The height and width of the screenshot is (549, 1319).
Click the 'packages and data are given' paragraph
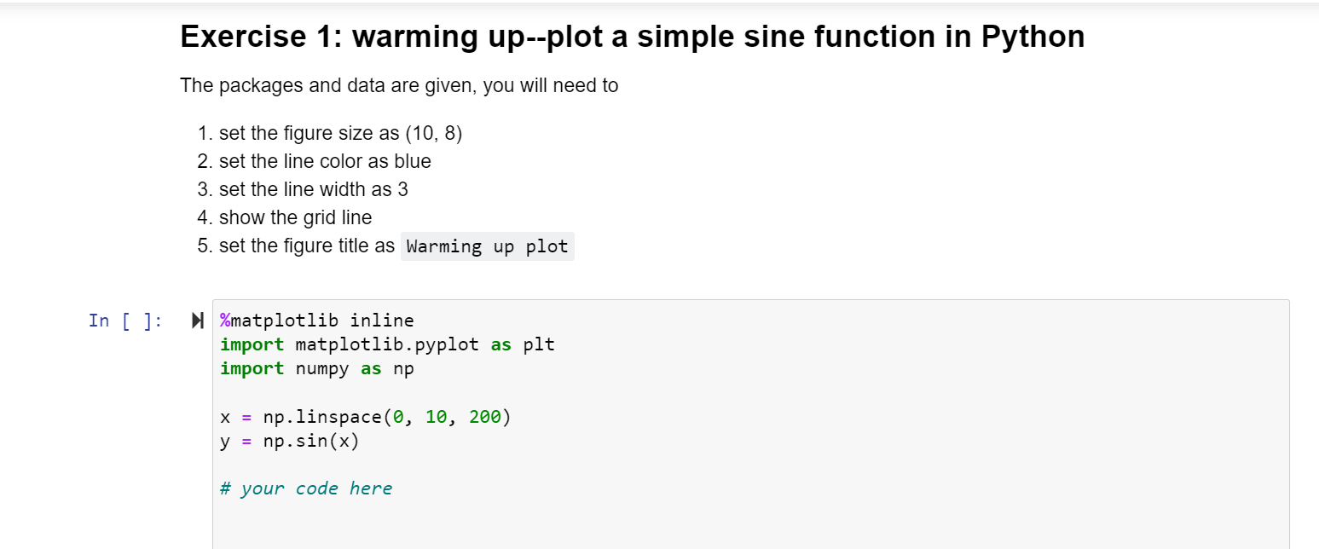pos(399,85)
